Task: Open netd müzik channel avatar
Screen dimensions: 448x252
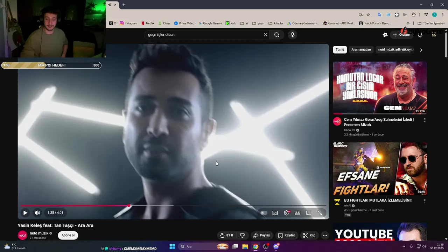Action: pyautogui.click(x=22, y=236)
